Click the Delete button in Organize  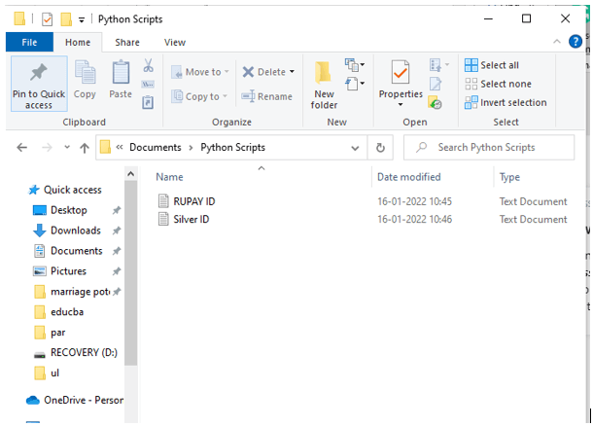click(x=264, y=72)
